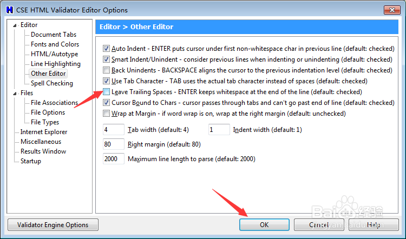406x239 pixels.
Task: Select Files in the options tree
Action: [x=27, y=93]
